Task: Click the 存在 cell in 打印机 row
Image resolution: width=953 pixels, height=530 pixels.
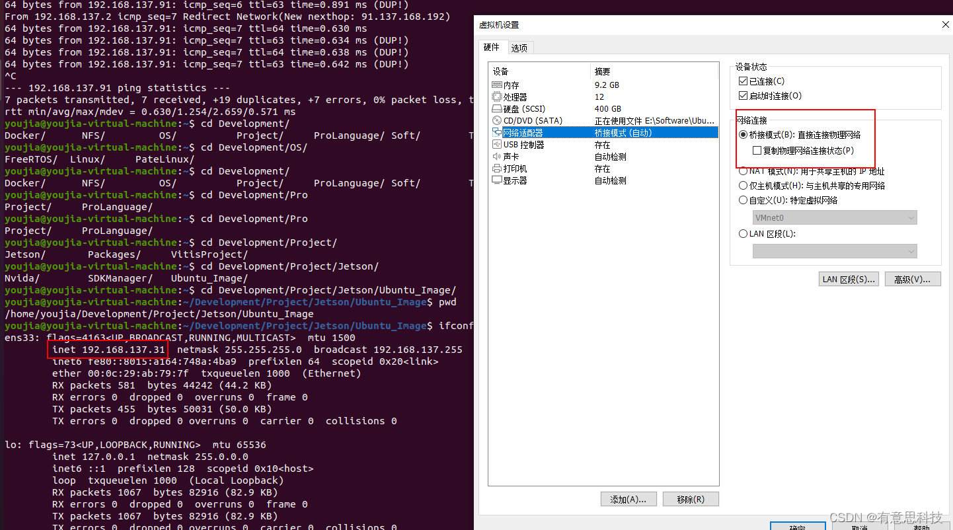Action: pos(602,169)
